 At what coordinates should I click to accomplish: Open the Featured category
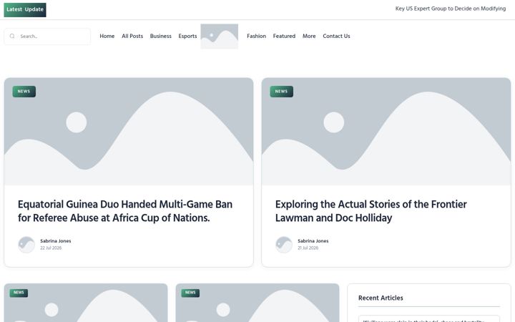[284, 36]
